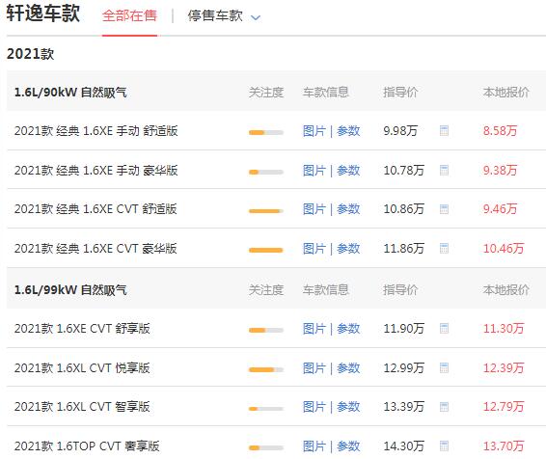Click local price 8.58万
The image size is (546, 459).
point(500,131)
